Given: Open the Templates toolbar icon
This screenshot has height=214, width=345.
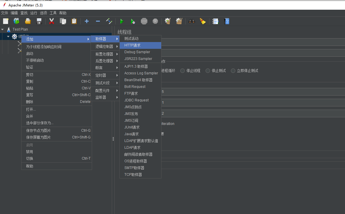Looking at the screenshot, I should (x=16, y=21).
